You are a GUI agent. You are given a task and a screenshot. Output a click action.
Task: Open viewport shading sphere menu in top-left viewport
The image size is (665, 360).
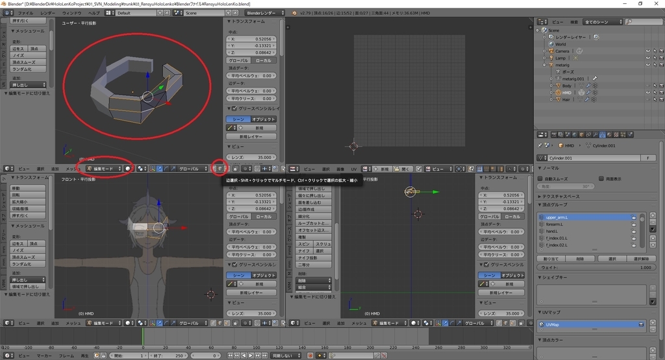(x=129, y=169)
